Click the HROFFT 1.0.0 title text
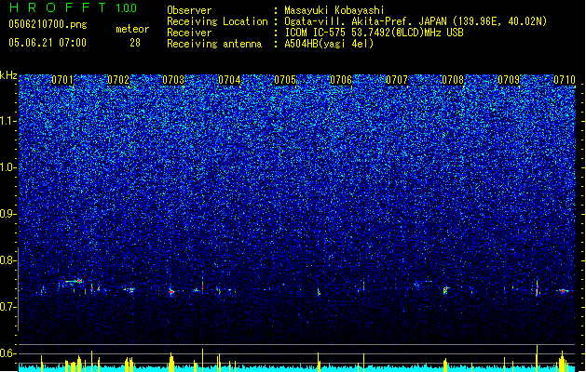586x372 pixels. pos(74,7)
